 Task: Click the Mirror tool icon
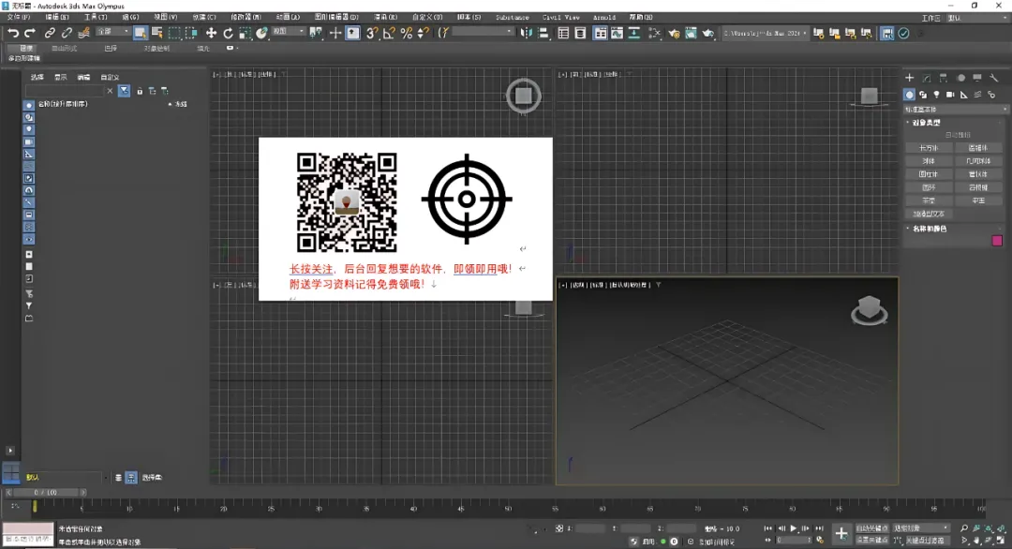coord(527,33)
